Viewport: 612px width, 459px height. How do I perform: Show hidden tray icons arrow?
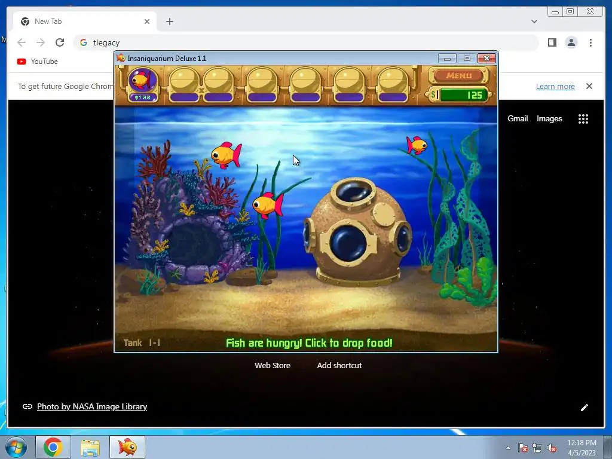pyautogui.click(x=508, y=448)
